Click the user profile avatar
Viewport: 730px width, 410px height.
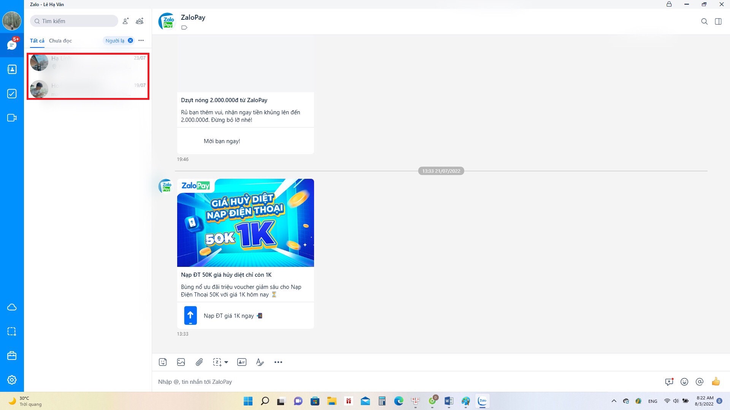(12, 21)
